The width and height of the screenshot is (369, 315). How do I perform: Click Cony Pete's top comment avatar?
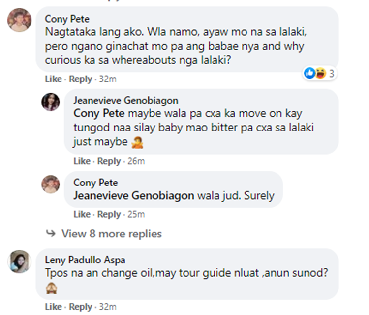[x=20, y=21]
